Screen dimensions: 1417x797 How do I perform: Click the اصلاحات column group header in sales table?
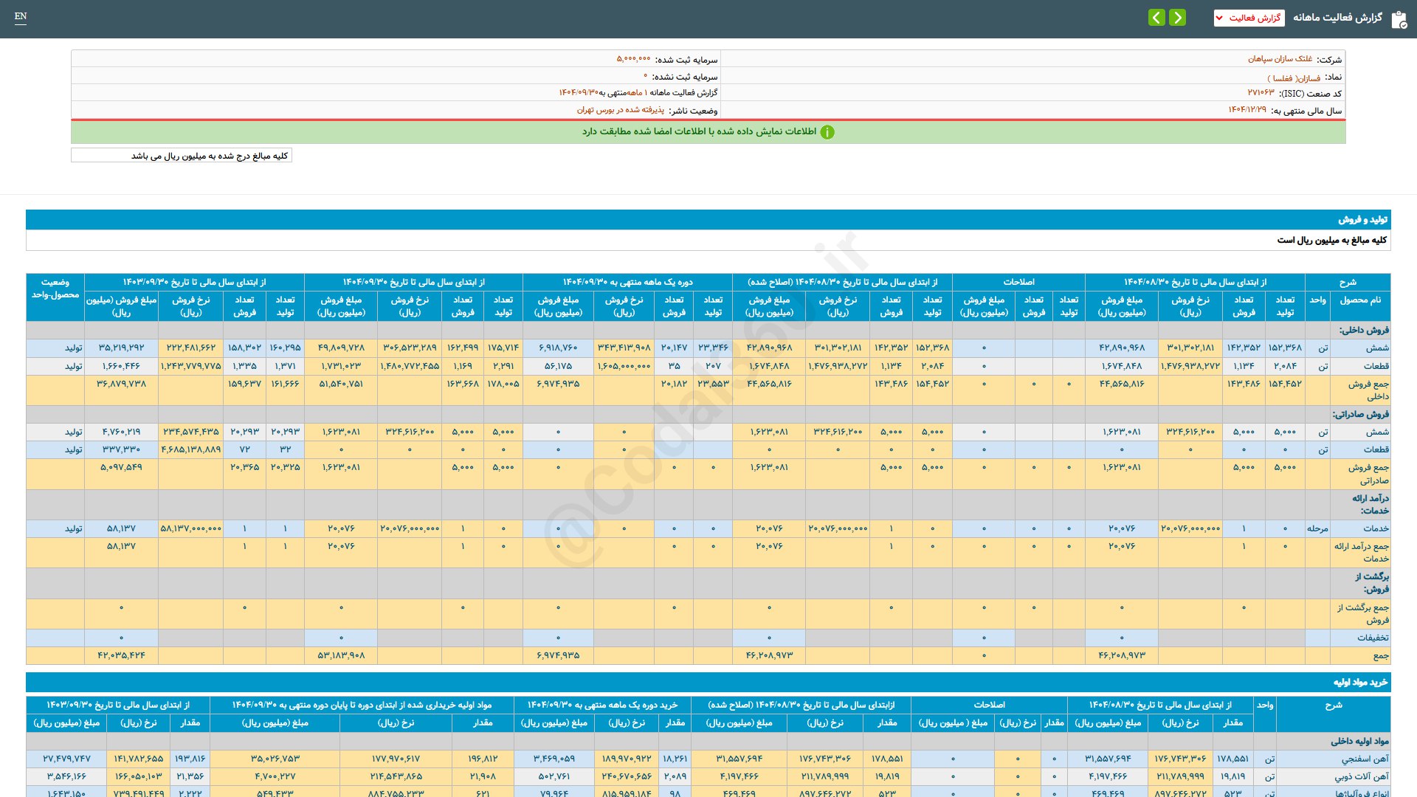(1018, 282)
